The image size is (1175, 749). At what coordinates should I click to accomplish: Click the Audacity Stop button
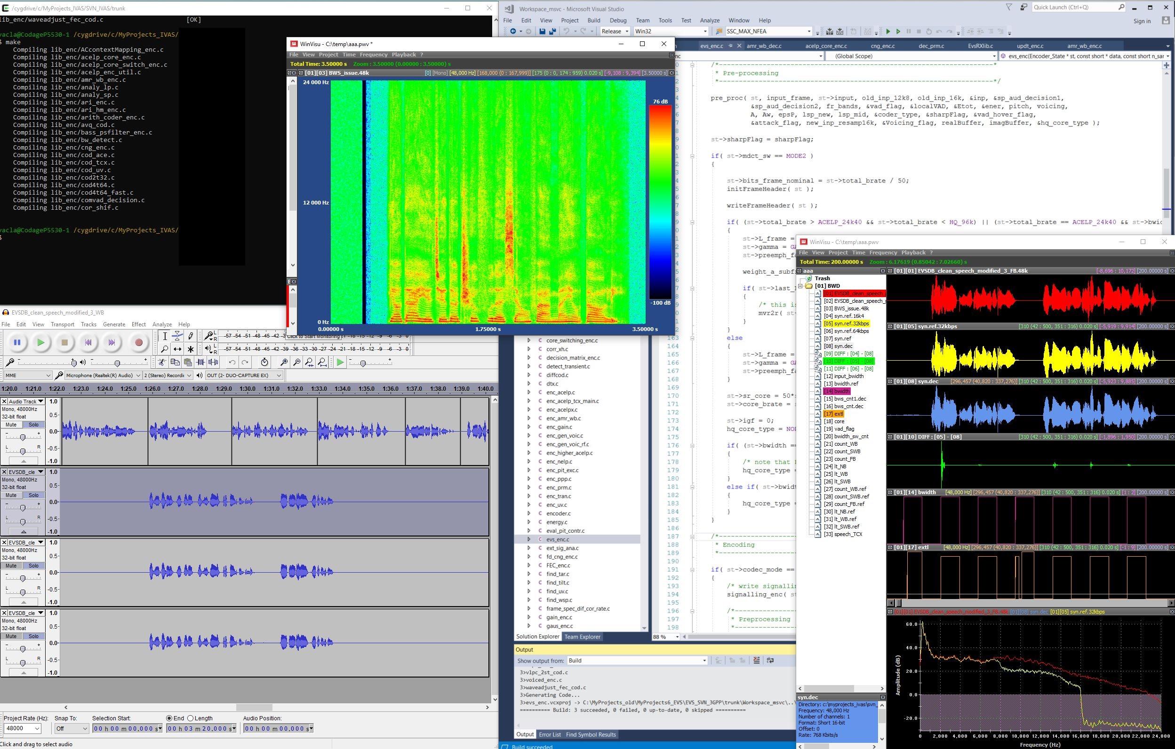tap(64, 342)
